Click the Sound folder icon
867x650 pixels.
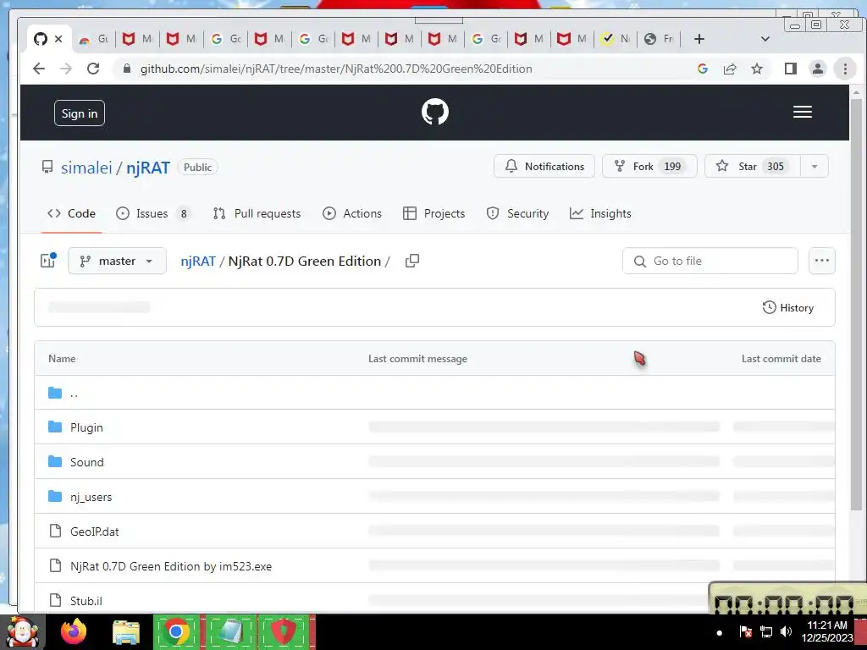pos(55,461)
